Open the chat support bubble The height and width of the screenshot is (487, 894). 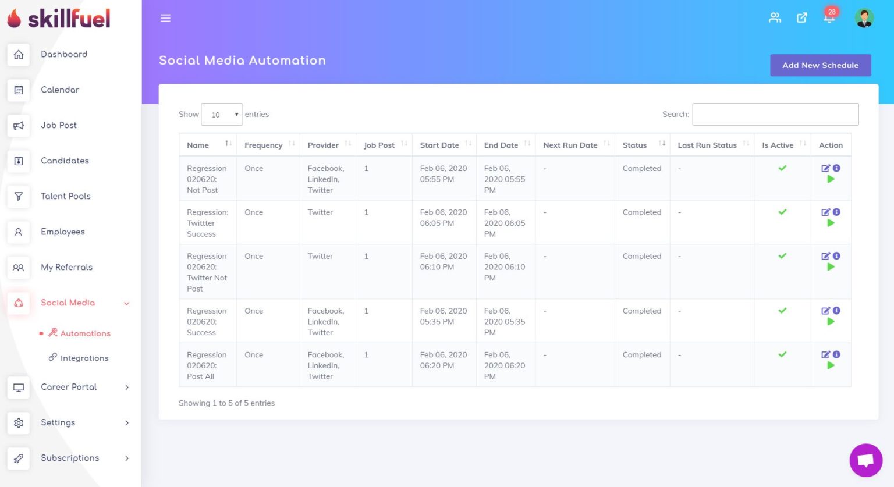pyautogui.click(x=865, y=460)
